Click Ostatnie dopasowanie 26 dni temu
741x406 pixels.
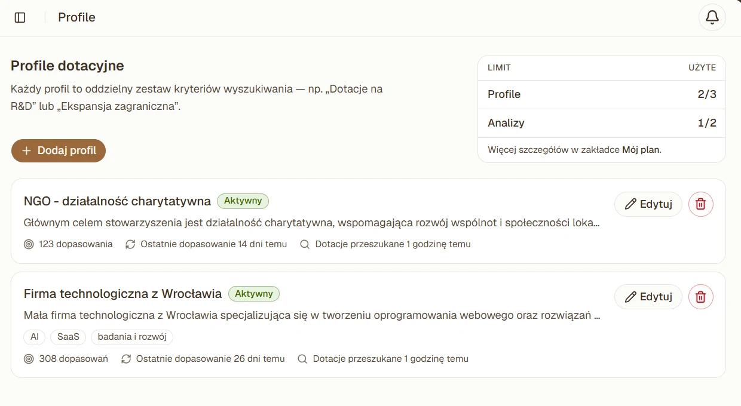click(x=210, y=359)
